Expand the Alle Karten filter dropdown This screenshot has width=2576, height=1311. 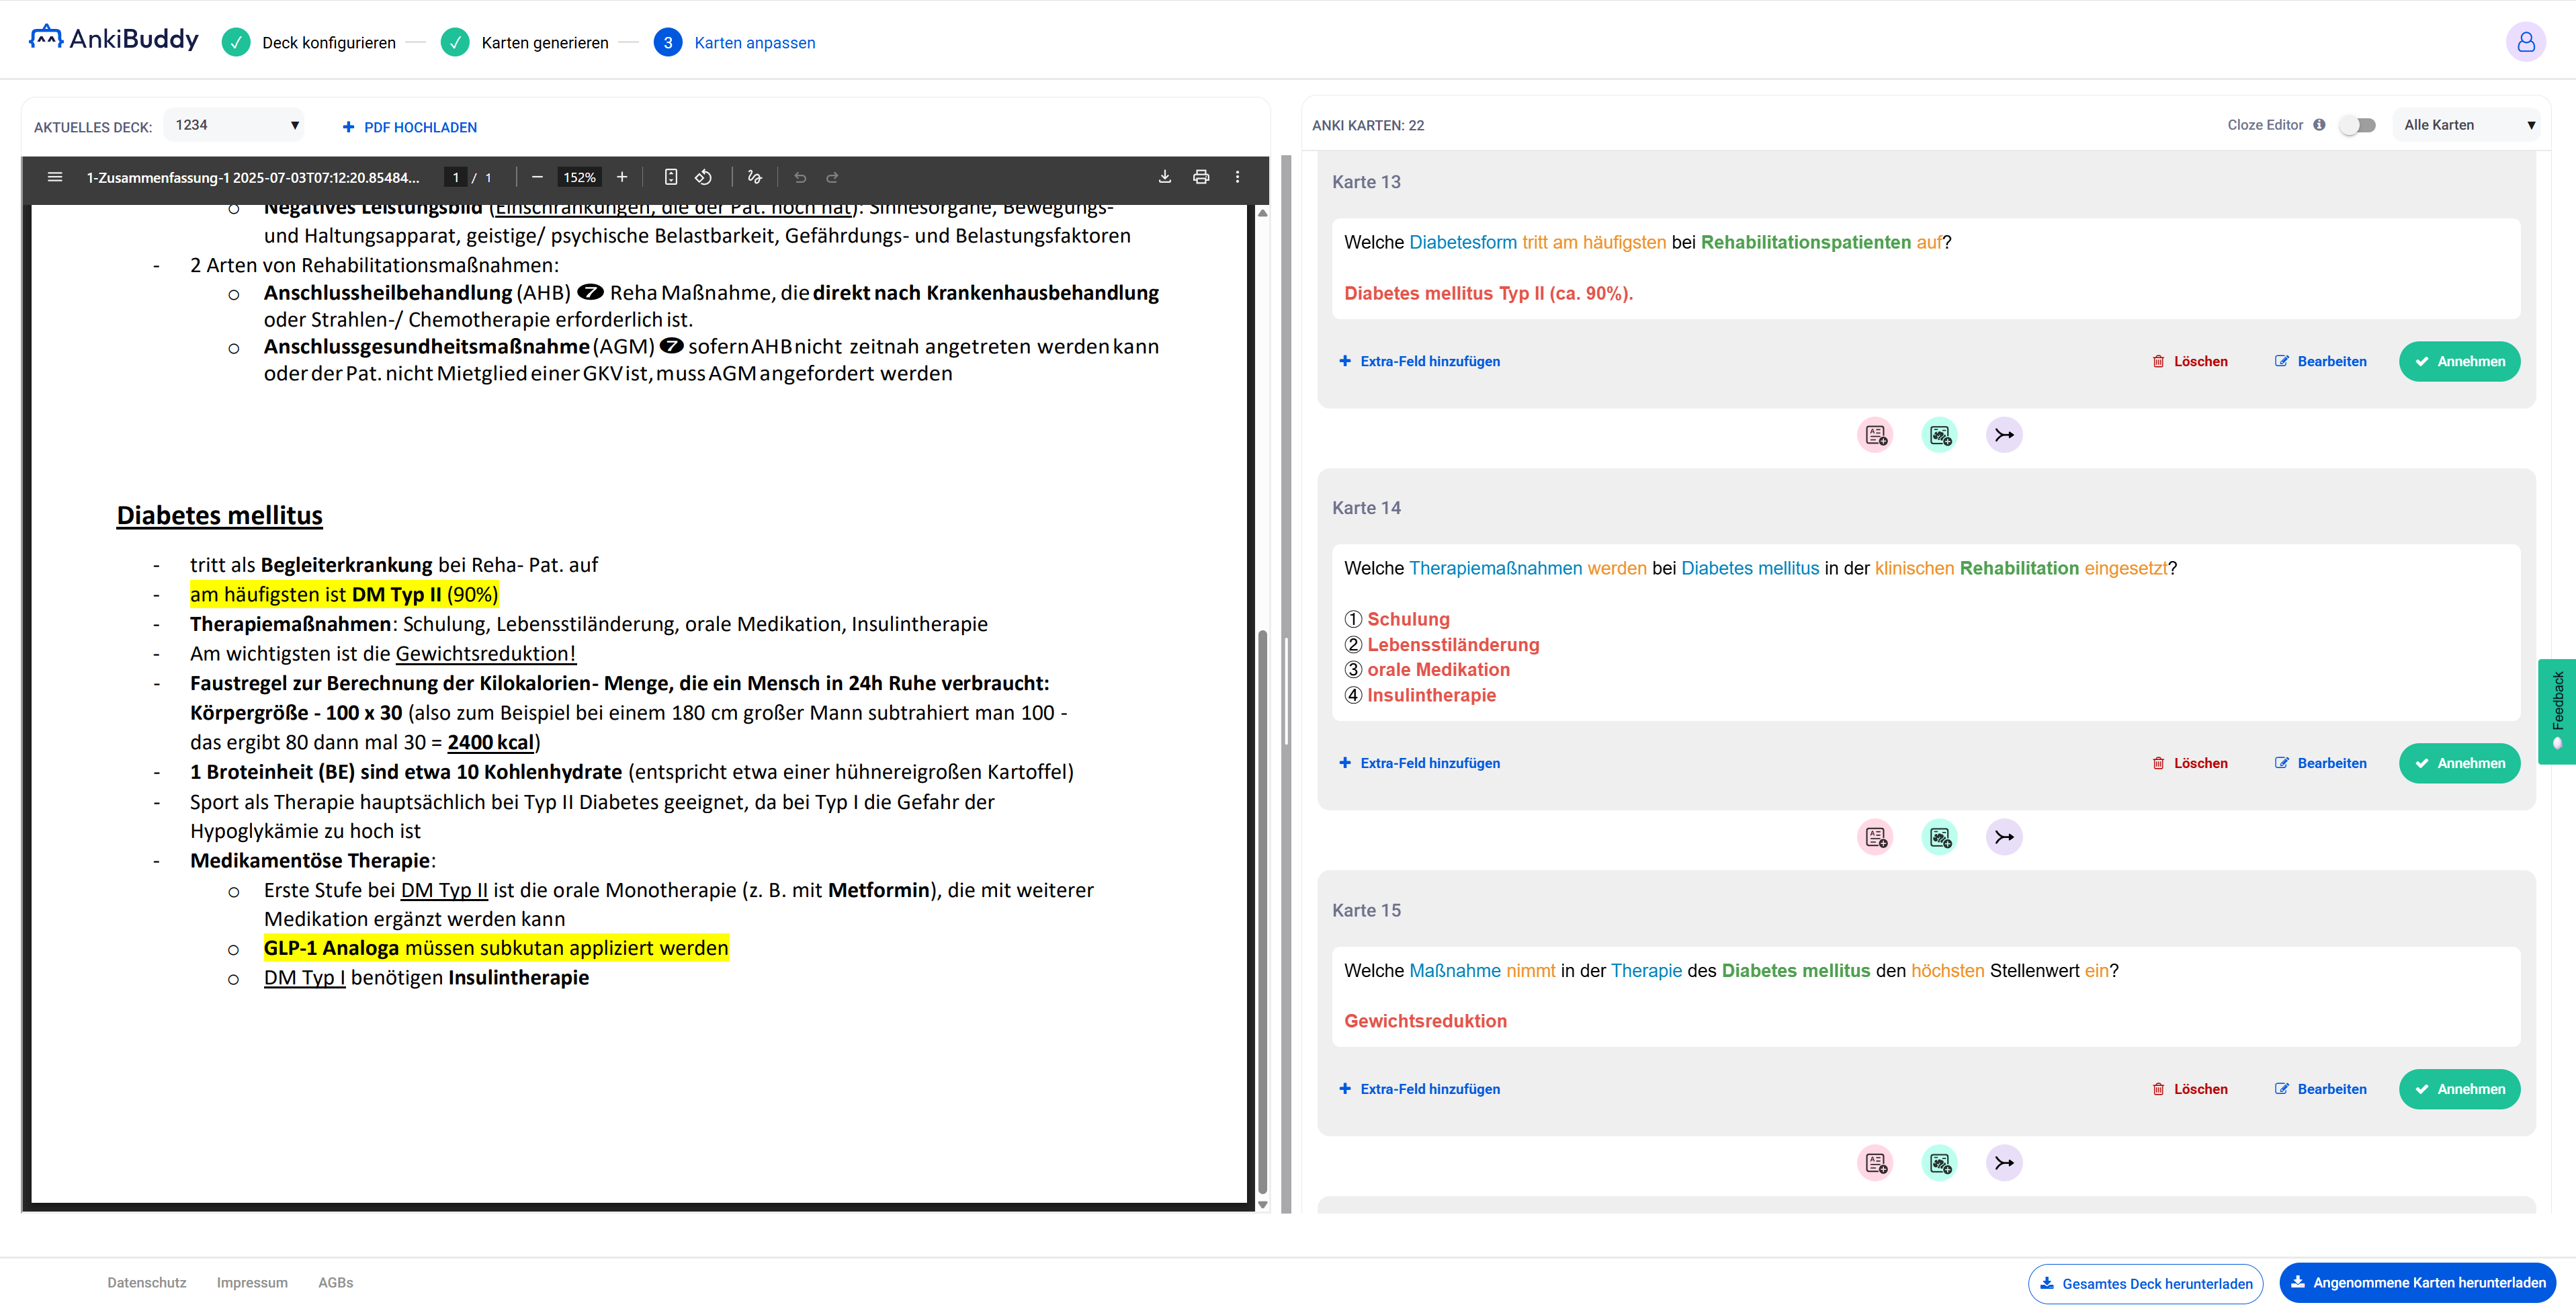coord(2468,125)
